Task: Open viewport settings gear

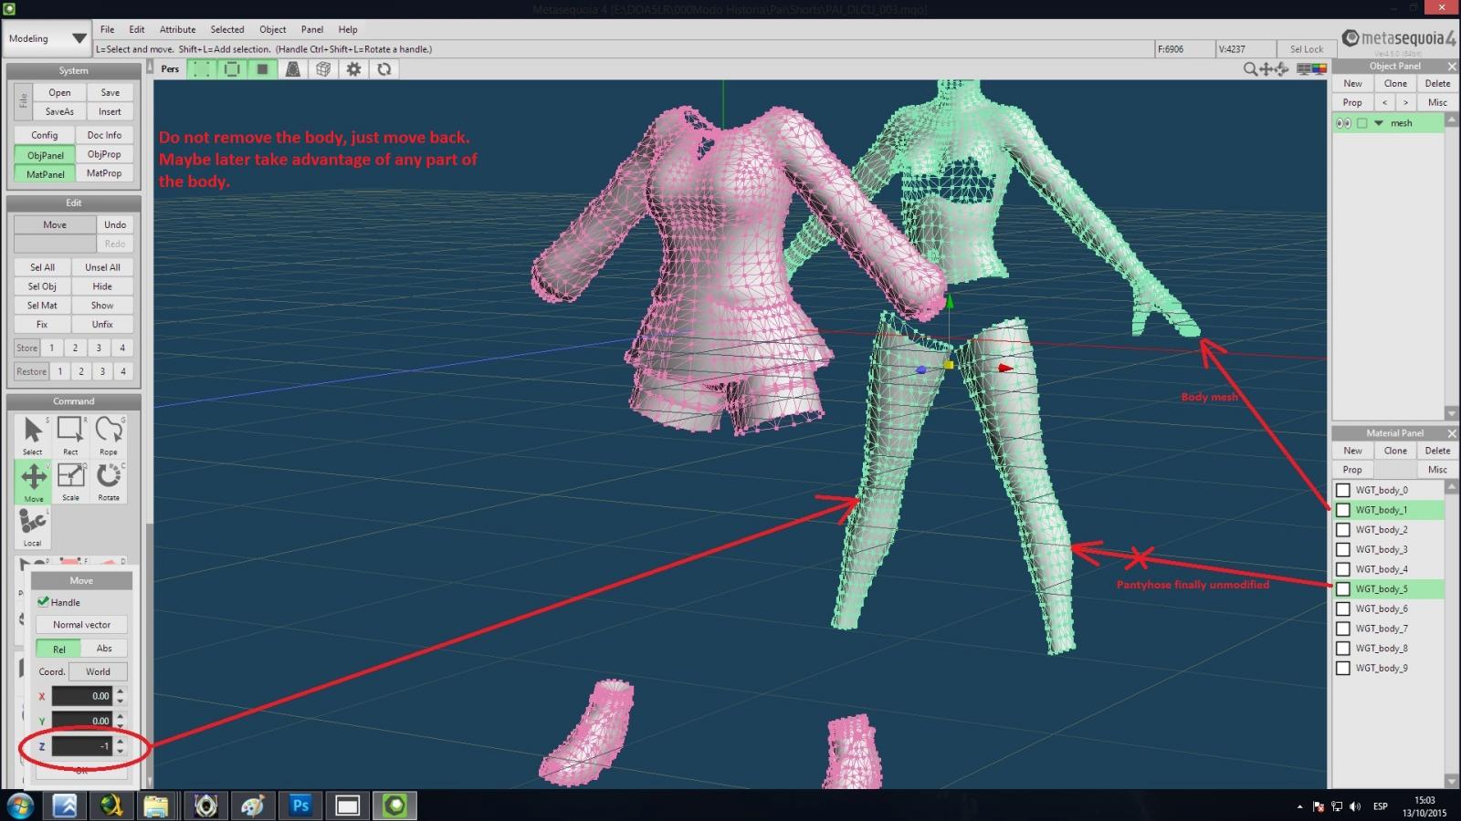Action: [x=353, y=69]
